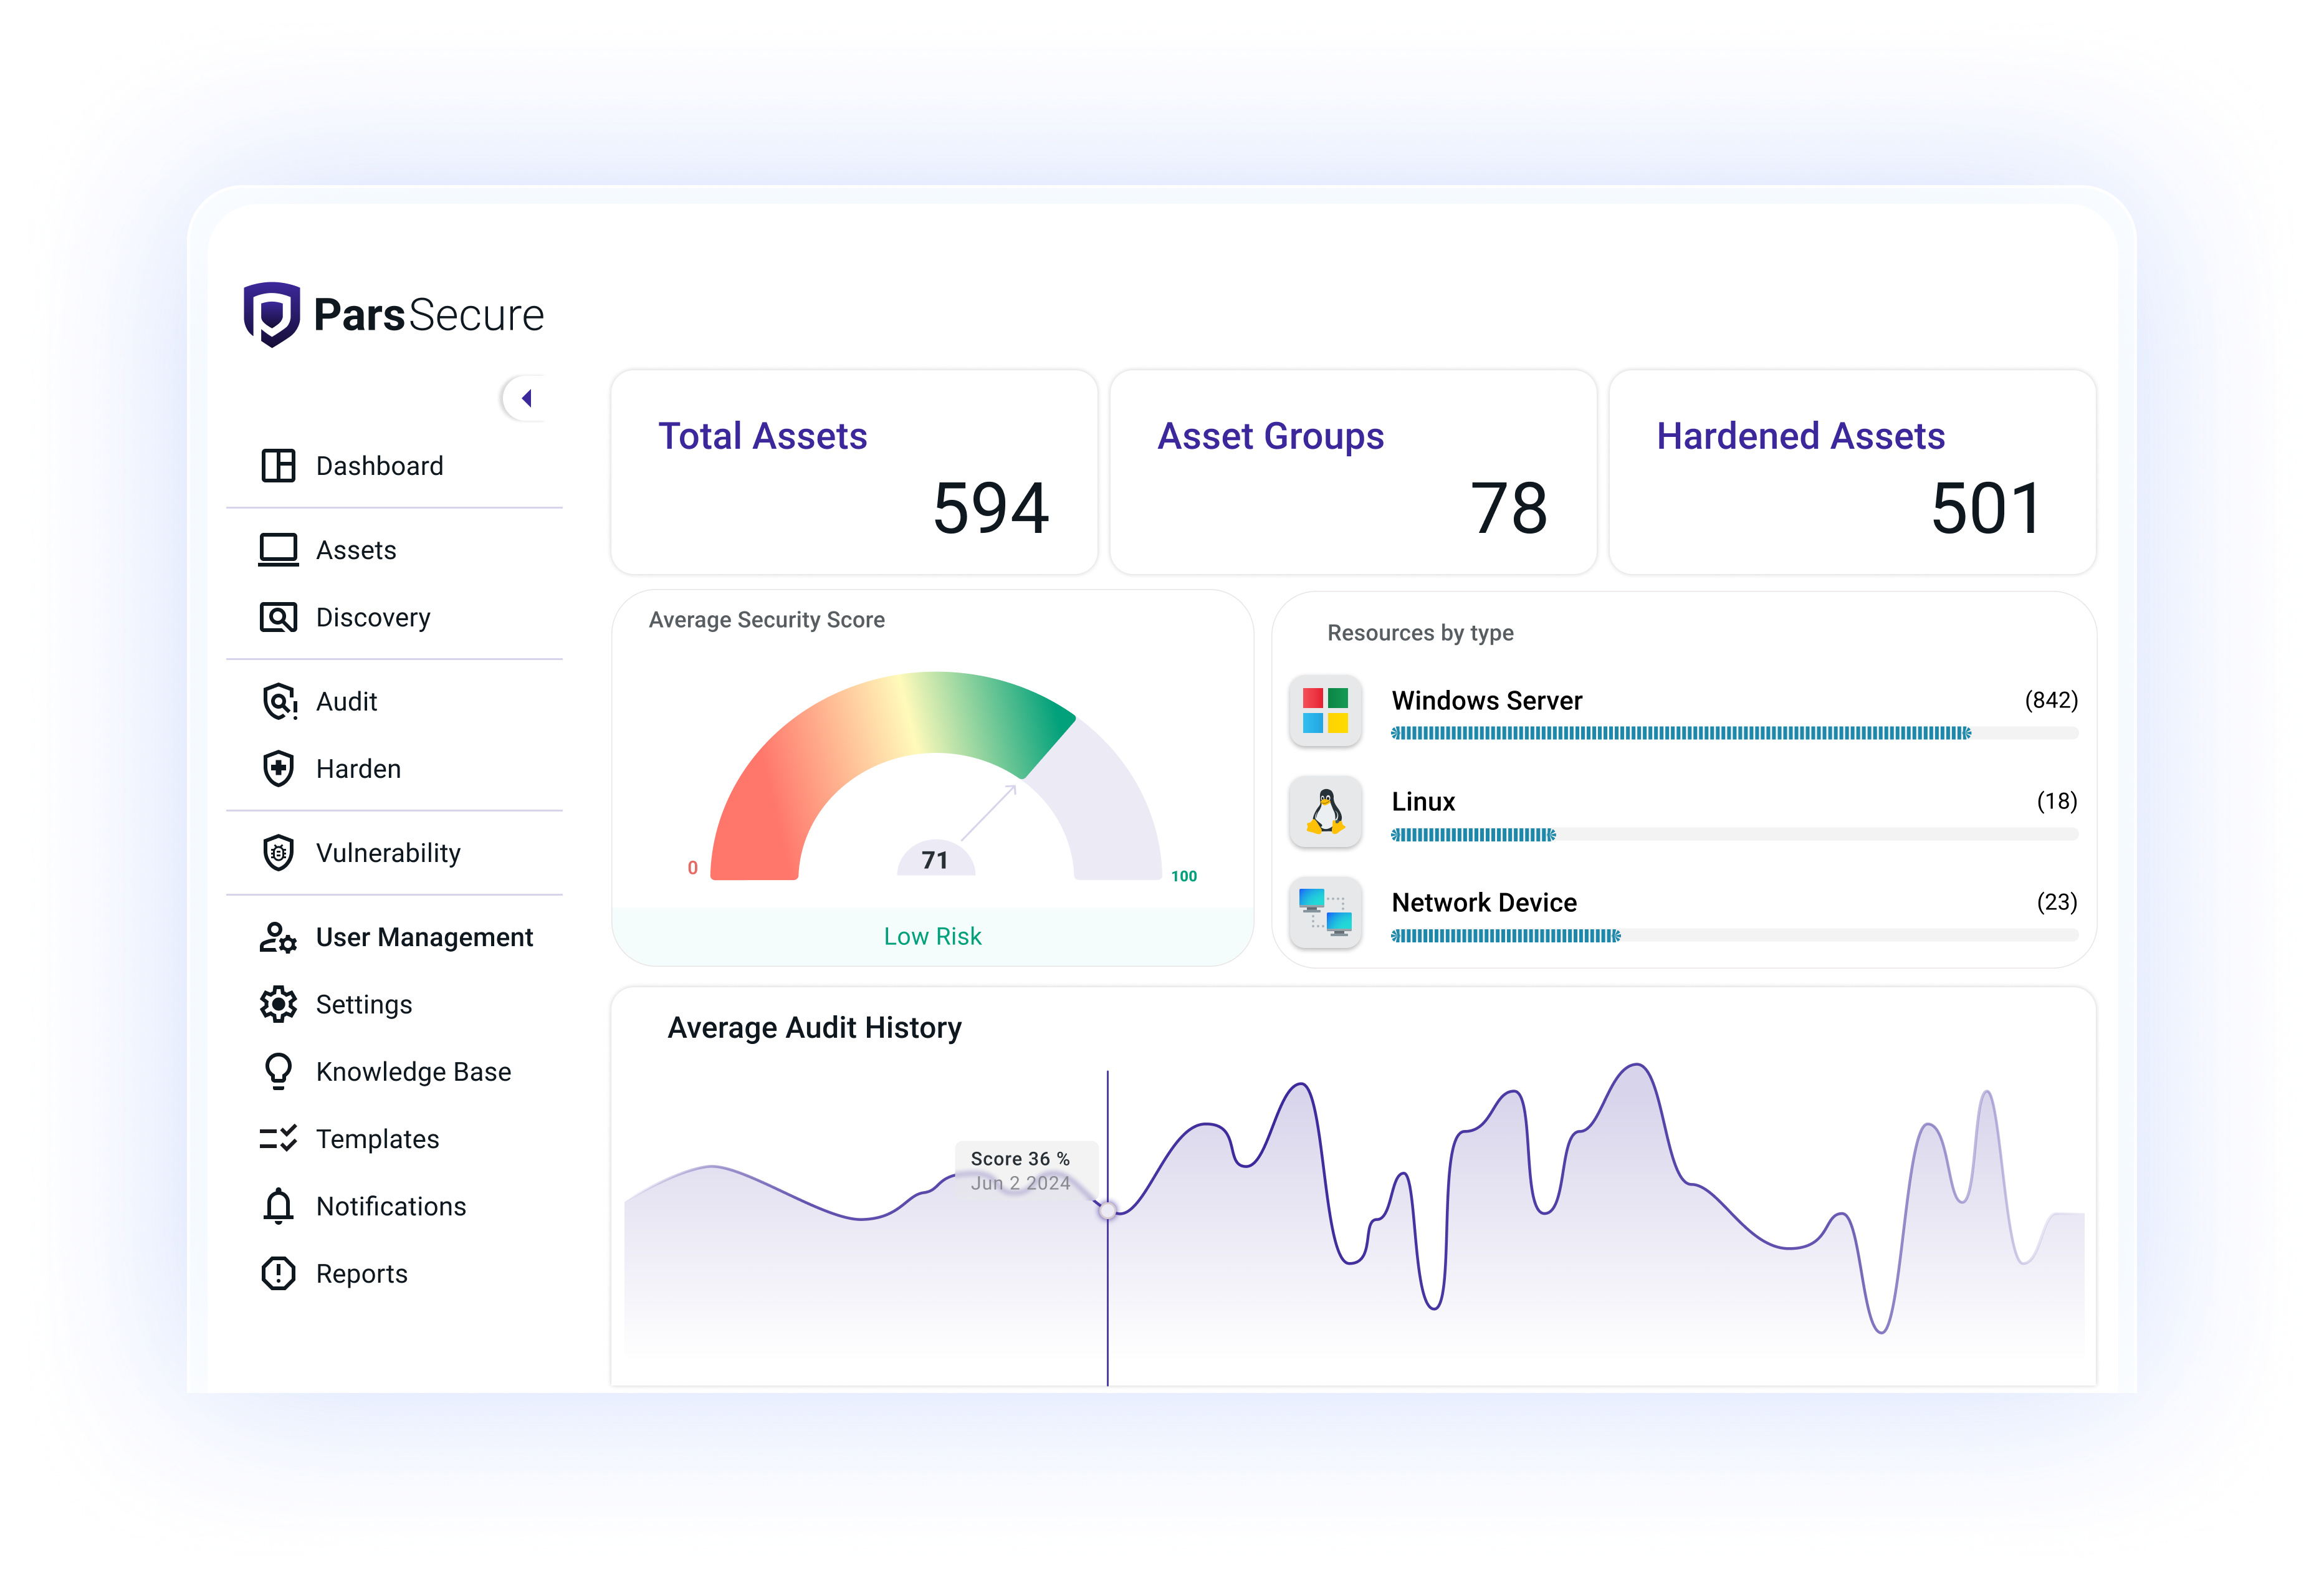
Task: Open User Management in the sidebar
Action: pyautogui.click(x=423, y=937)
